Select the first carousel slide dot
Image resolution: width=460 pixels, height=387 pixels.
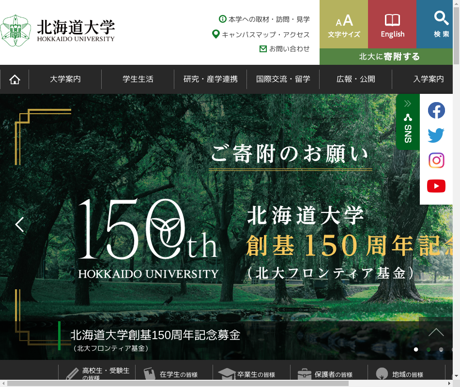tap(416, 349)
